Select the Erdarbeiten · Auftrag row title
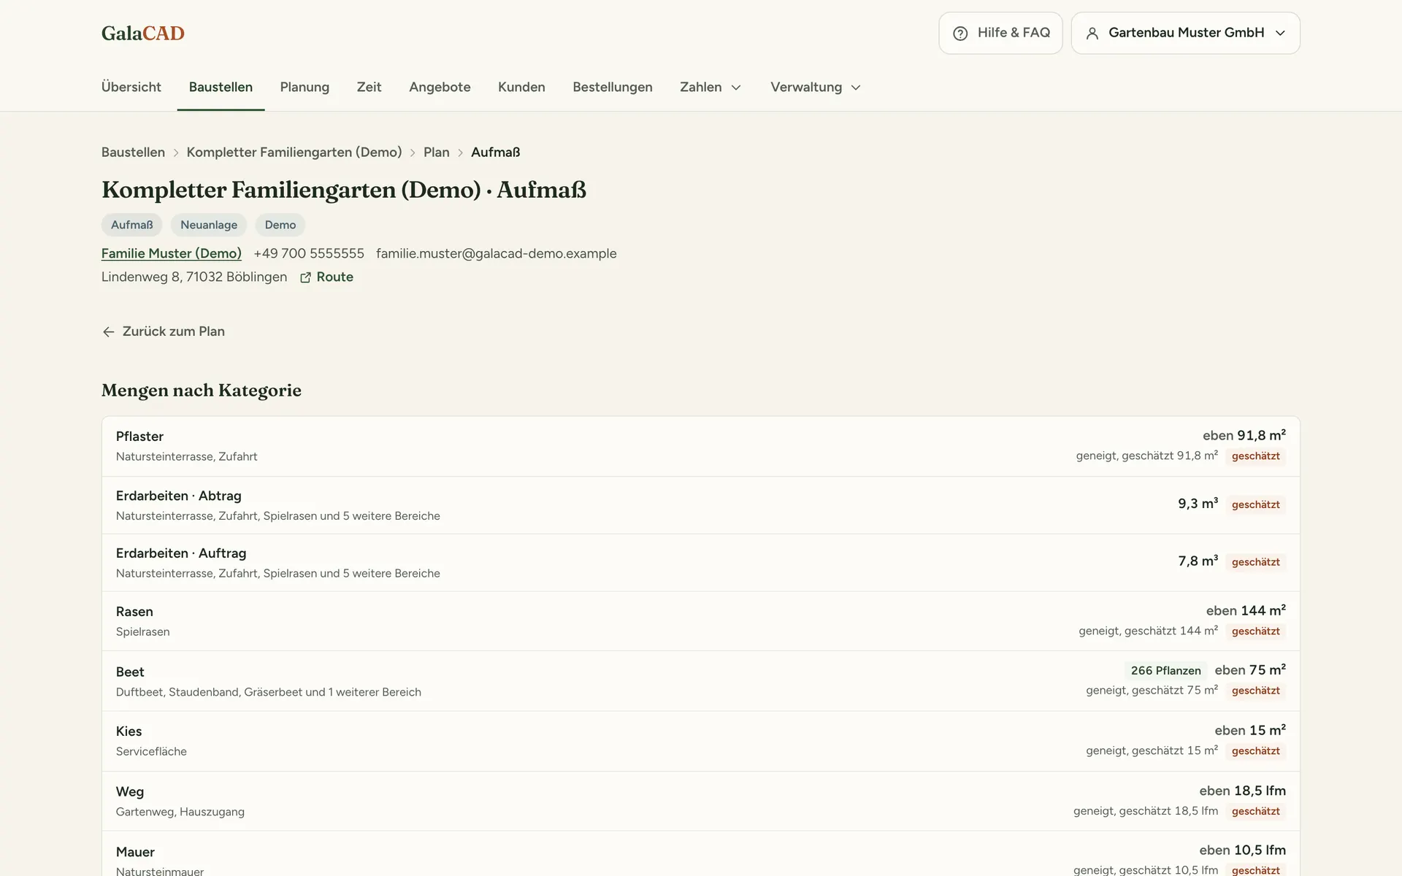Viewport: 1402px width, 876px height. [x=181, y=553]
